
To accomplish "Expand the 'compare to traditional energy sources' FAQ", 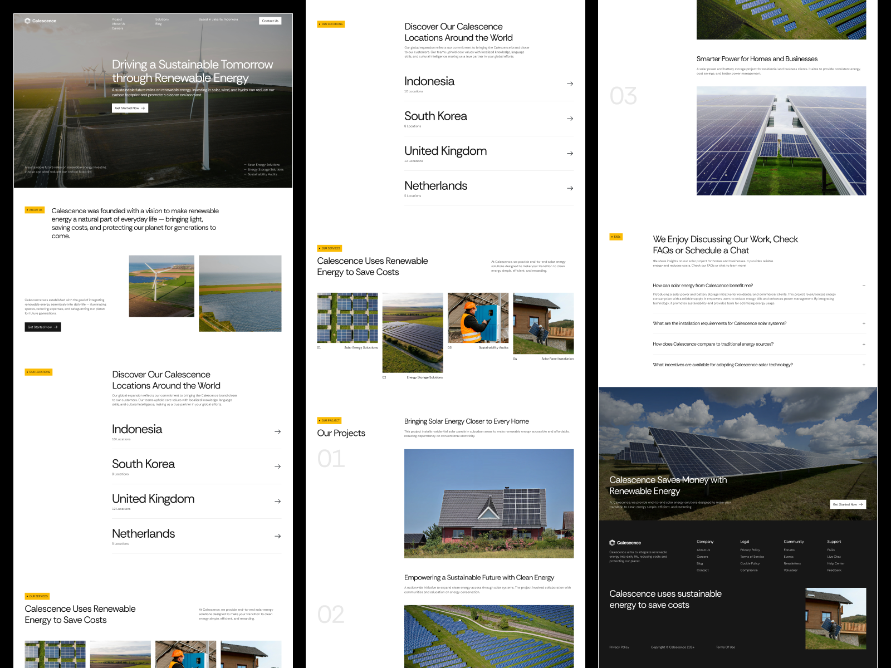I will click(x=864, y=344).
